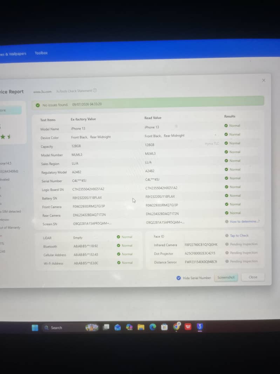The height and width of the screenshot is (374, 280).
Task: Open Chrome from the taskbar
Action: [x=176, y=327]
